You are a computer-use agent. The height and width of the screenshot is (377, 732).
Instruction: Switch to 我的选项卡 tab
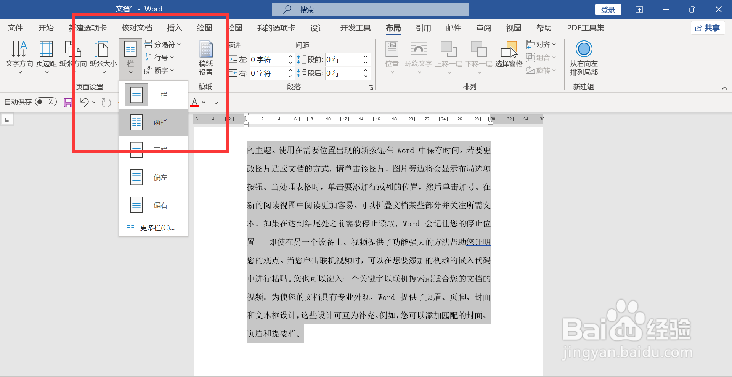(276, 28)
